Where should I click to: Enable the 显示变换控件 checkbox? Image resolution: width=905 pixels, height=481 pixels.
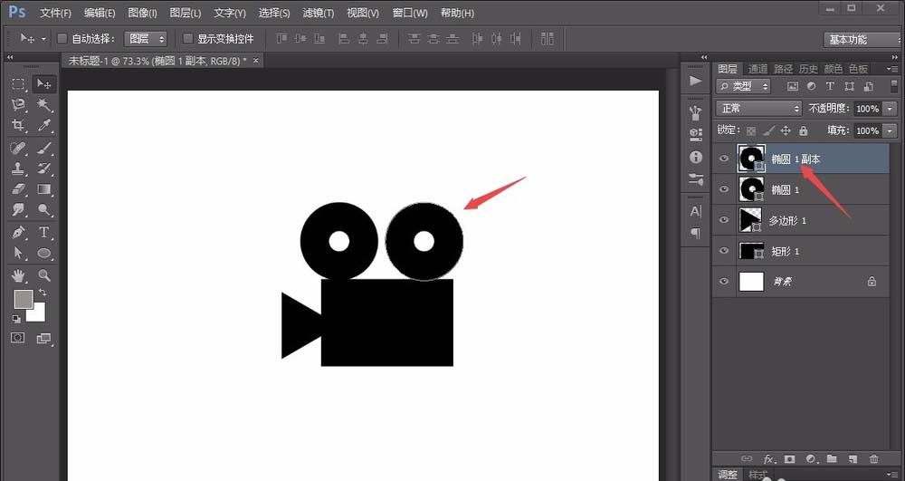click(187, 39)
